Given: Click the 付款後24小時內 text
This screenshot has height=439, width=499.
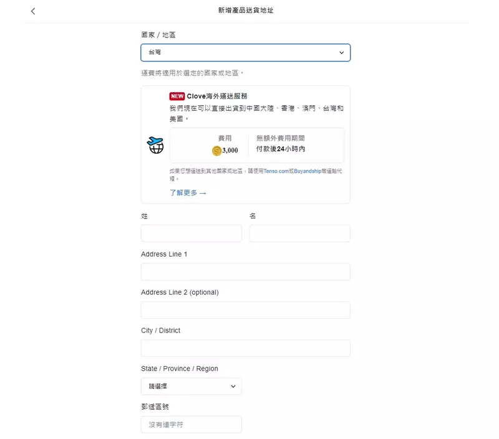Looking at the screenshot, I should pos(281,150).
